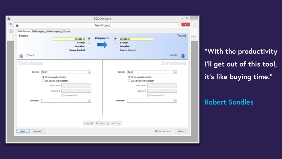The width and height of the screenshot is (282, 159).
Task: Click the blue Compare to arrow
Action: [102, 44]
